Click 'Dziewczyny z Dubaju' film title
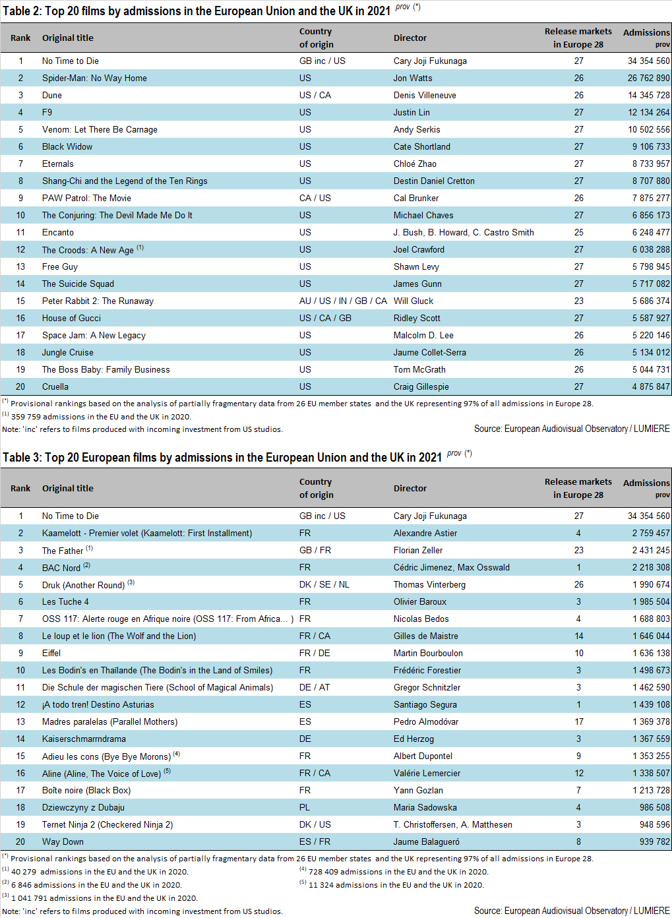Viewport: 672px width, 918px height. pyautogui.click(x=83, y=807)
